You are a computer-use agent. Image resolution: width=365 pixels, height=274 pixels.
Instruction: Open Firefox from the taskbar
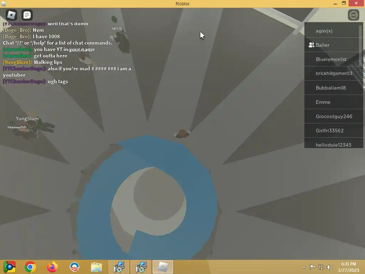52,267
